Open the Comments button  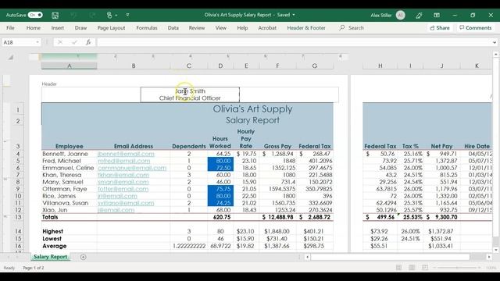(476, 28)
